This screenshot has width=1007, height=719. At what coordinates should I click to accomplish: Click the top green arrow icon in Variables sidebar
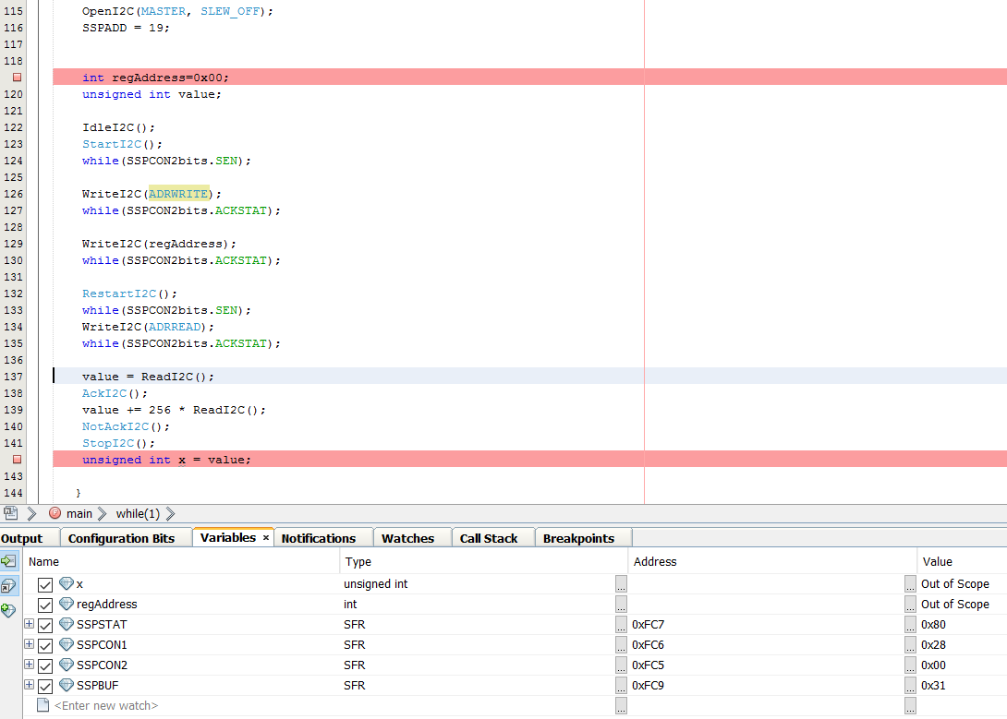(9, 561)
